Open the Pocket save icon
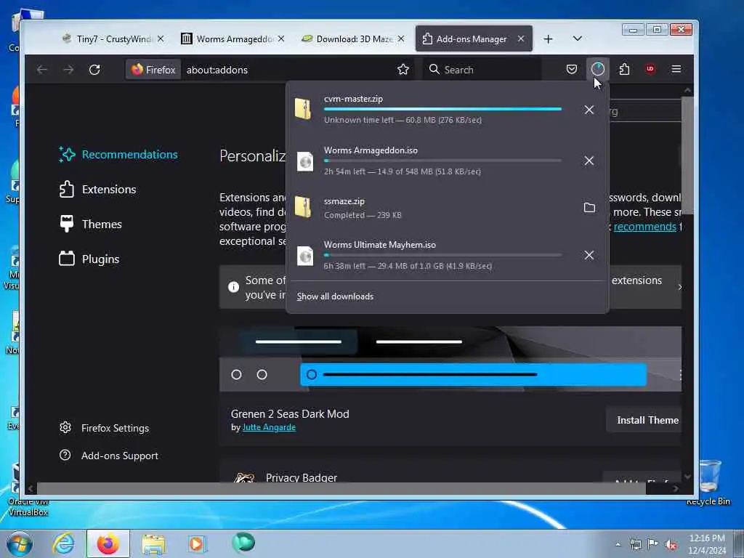 [x=572, y=69]
